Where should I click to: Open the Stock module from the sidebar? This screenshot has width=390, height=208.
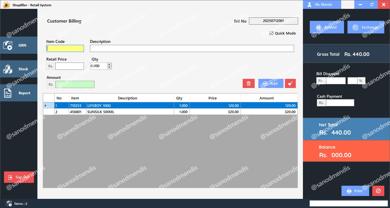pyautogui.click(x=19, y=69)
